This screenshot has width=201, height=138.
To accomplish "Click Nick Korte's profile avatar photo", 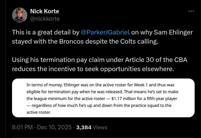I will [x=19, y=15].
